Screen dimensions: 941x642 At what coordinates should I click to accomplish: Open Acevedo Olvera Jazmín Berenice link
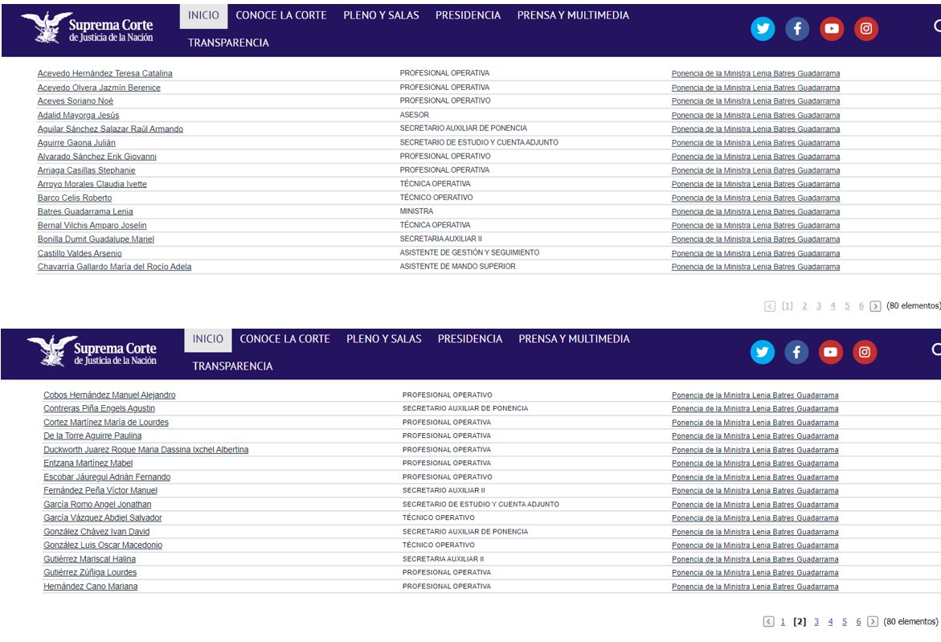pos(99,88)
